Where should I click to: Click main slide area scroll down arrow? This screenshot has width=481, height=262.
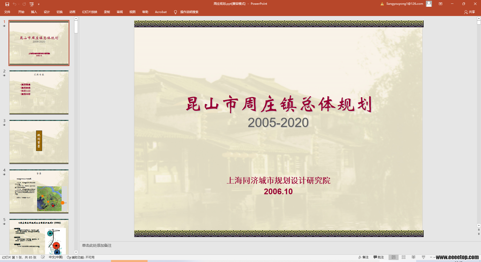point(479,225)
